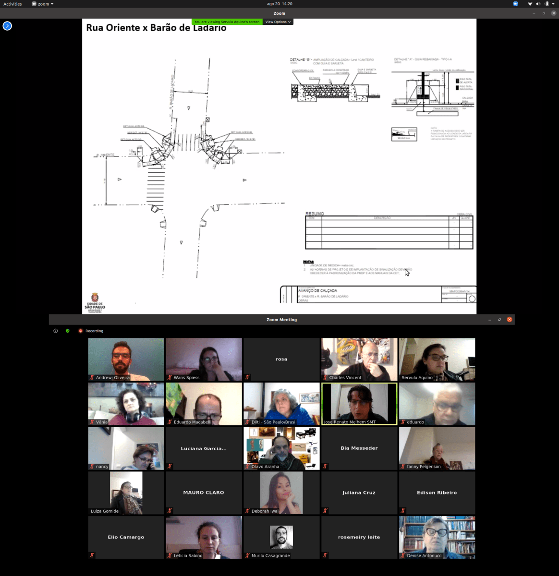Restore the Zoom Meeting window size
The image size is (559, 576).
[x=499, y=320]
